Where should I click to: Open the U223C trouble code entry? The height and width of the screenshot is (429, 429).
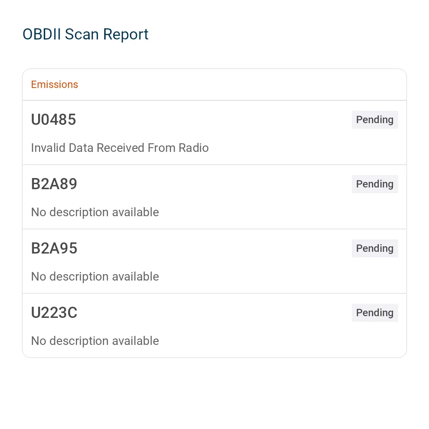click(x=54, y=312)
